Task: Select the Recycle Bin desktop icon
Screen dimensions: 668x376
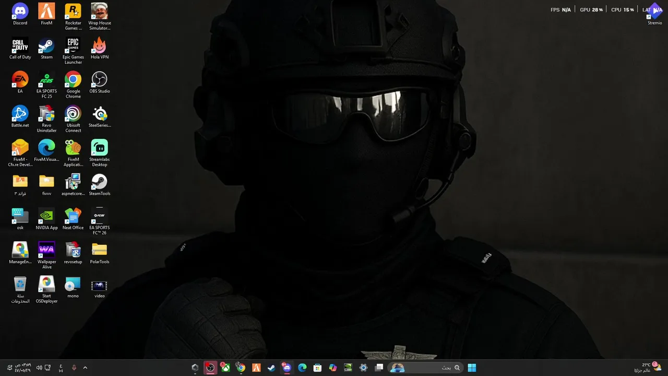Action: 20,290
